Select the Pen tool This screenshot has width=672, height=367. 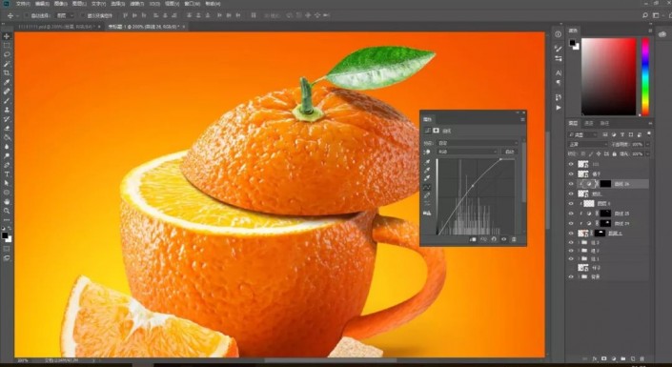[x=7, y=165]
